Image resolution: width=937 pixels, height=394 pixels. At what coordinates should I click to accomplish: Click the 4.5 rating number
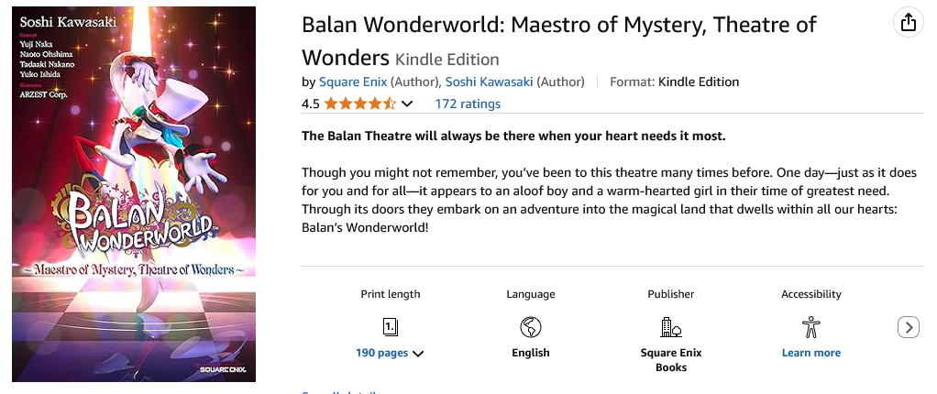coord(310,104)
